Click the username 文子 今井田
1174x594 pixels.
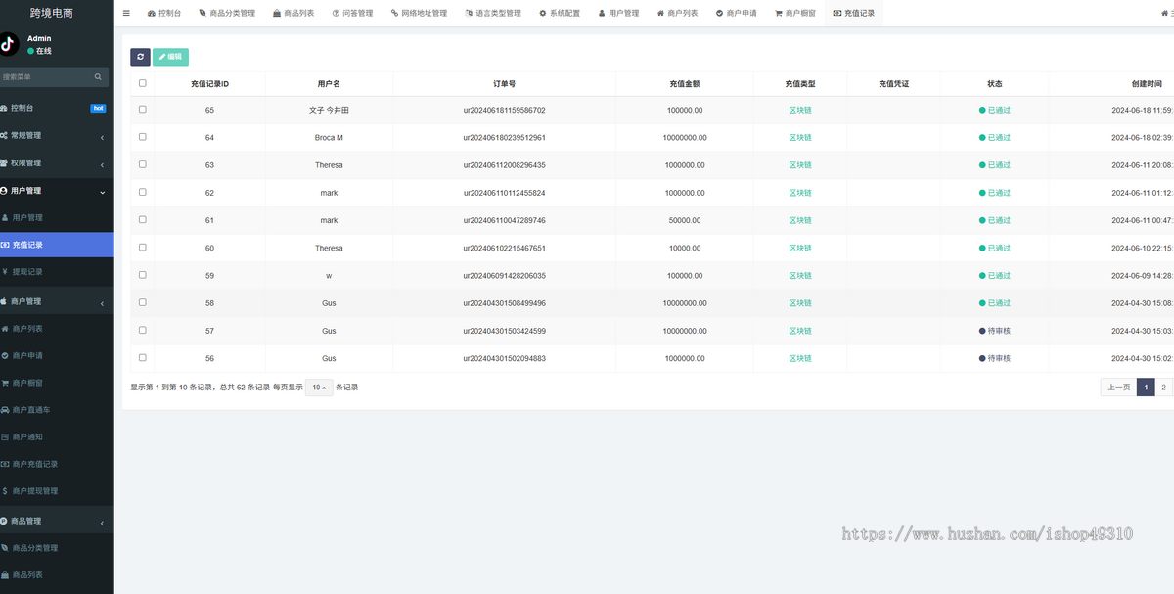pyautogui.click(x=329, y=110)
